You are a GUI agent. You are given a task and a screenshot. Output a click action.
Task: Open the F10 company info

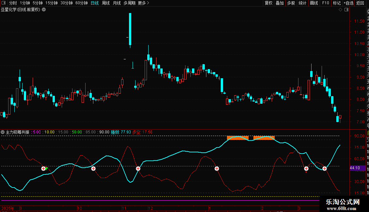point(326,3)
